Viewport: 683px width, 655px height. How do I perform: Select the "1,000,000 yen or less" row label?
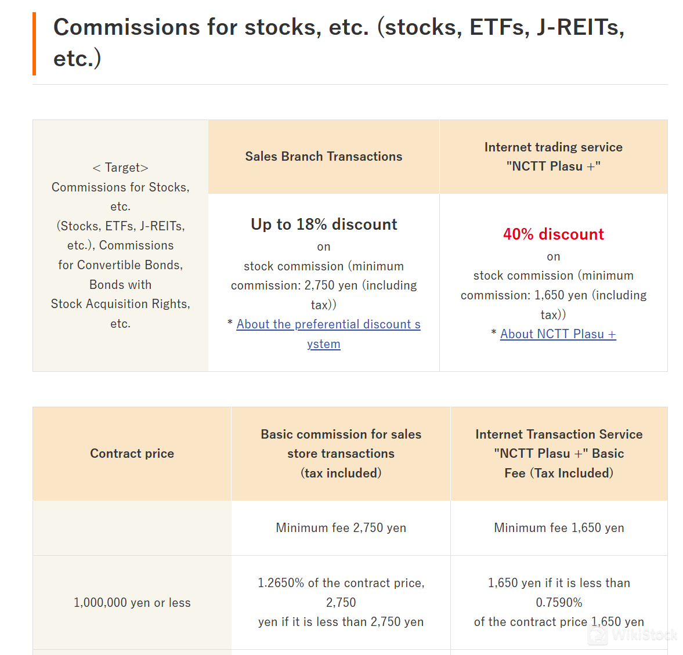132,603
